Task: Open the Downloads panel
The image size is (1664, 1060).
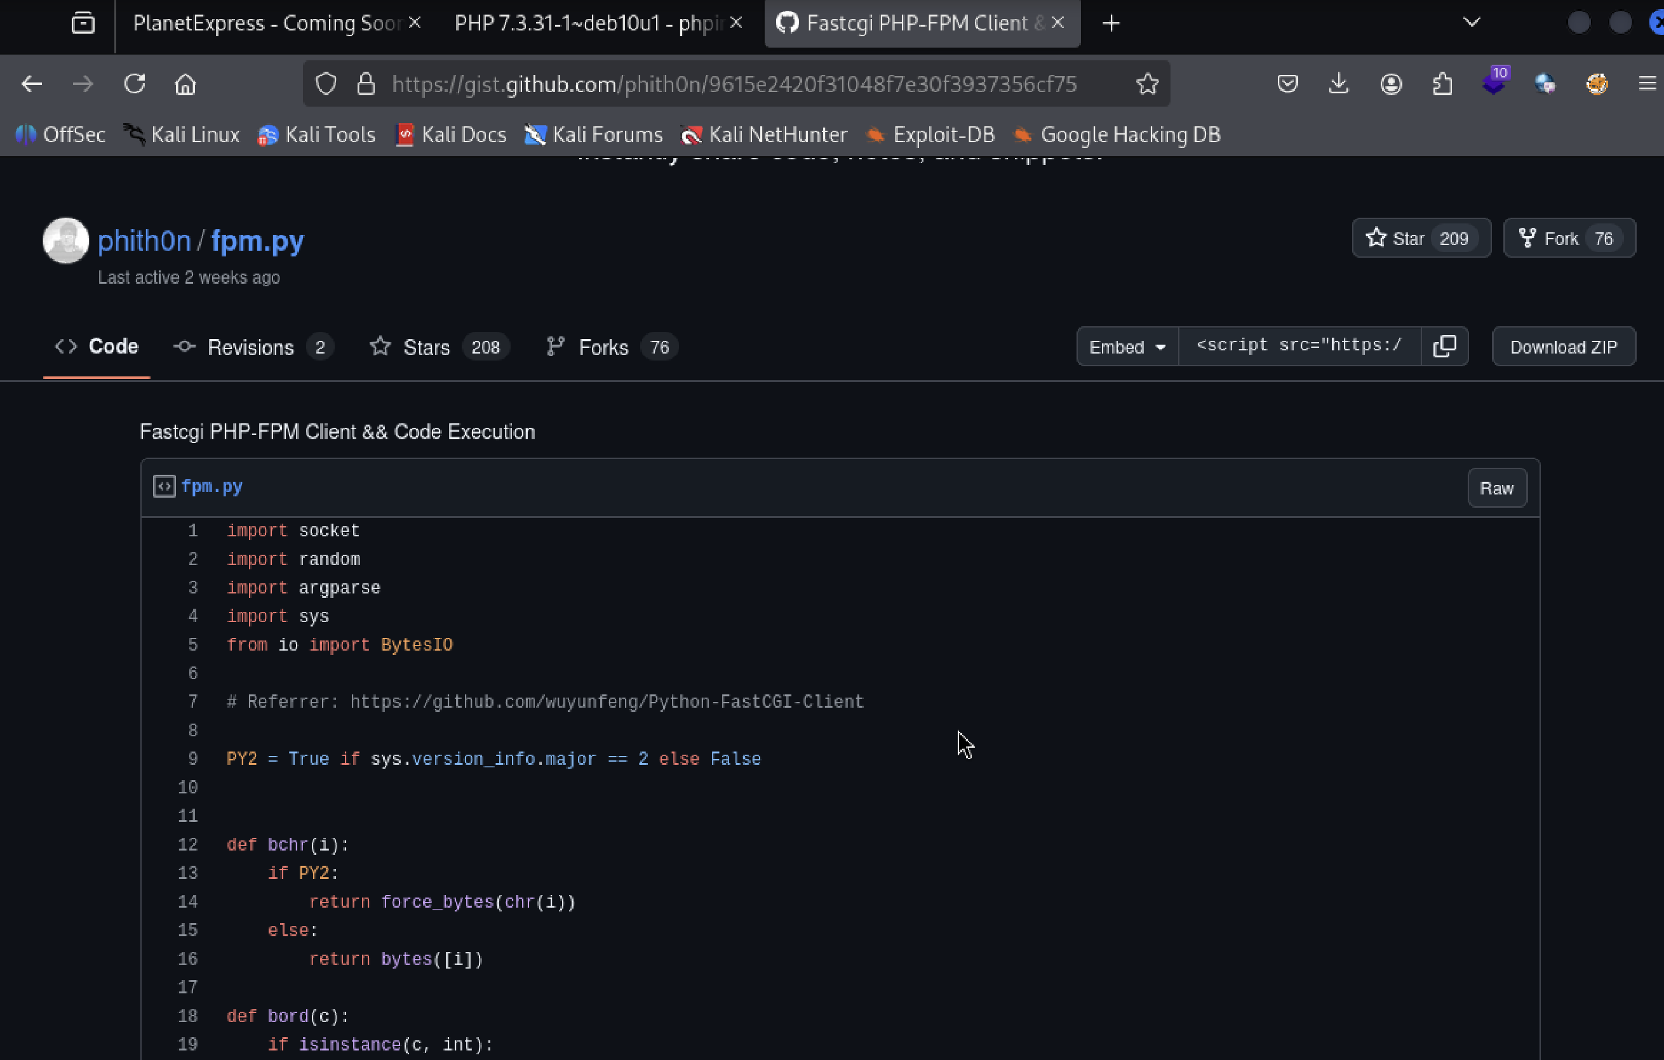Action: pos(1339,84)
